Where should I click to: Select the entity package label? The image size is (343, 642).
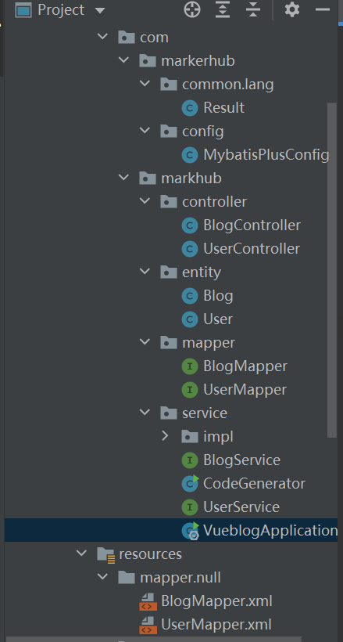tap(202, 272)
